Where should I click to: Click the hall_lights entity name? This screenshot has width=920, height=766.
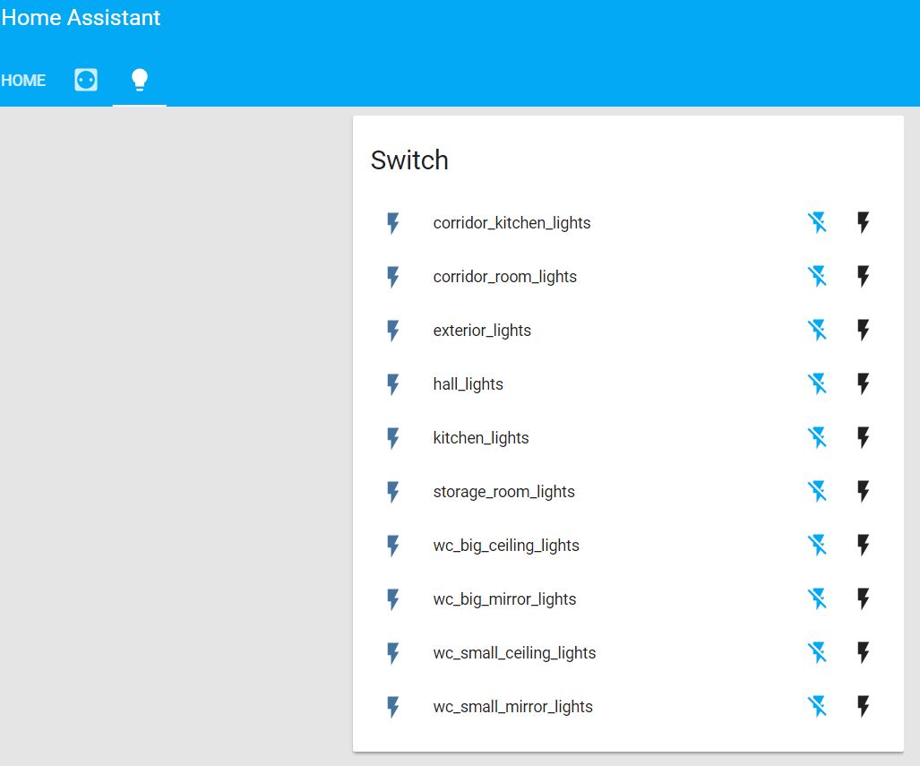468,384
